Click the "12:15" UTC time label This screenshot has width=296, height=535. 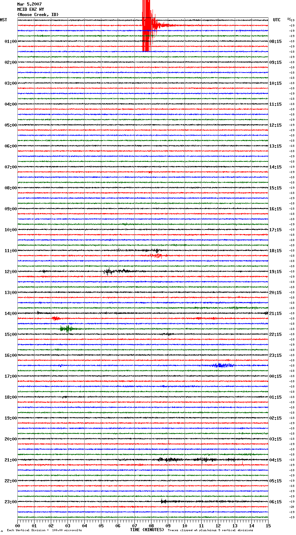point(275,125)
